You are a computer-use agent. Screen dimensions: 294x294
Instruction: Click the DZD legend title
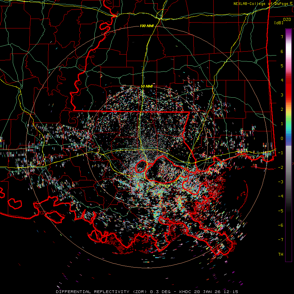tap(287, 20)
